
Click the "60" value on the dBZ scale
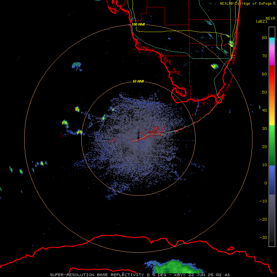point(264,74)
